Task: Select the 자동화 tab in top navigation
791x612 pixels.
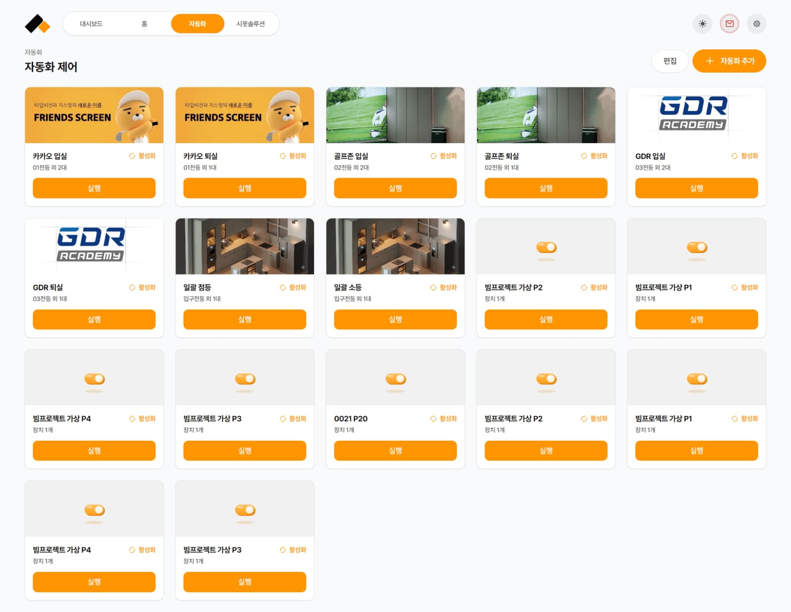Action: [x=197, y=24]
